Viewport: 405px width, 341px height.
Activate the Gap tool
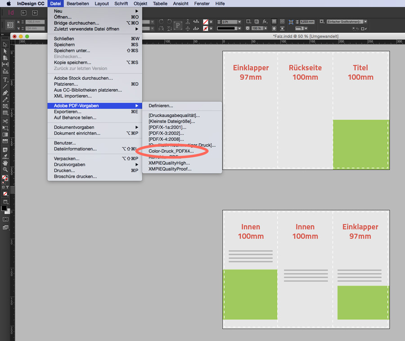click(5, 64)
